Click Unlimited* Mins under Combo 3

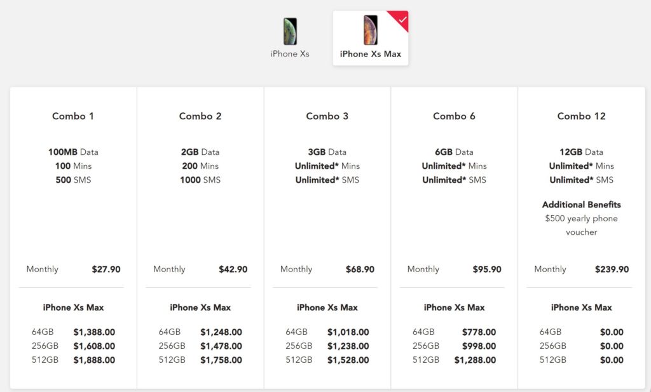pyautogui.click(x=327, y=166)
